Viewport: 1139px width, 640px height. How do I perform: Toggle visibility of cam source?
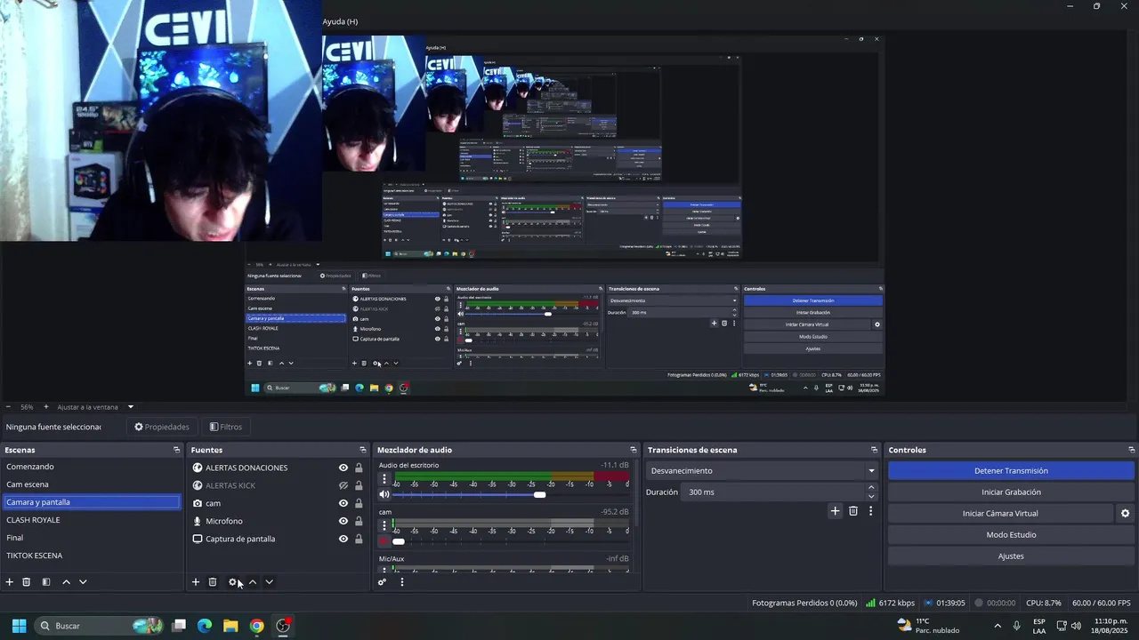(x=343, y=503)
